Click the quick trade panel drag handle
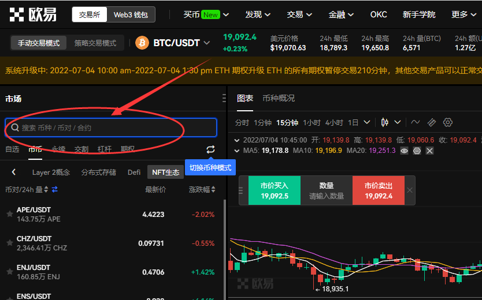 click(240, 190)
